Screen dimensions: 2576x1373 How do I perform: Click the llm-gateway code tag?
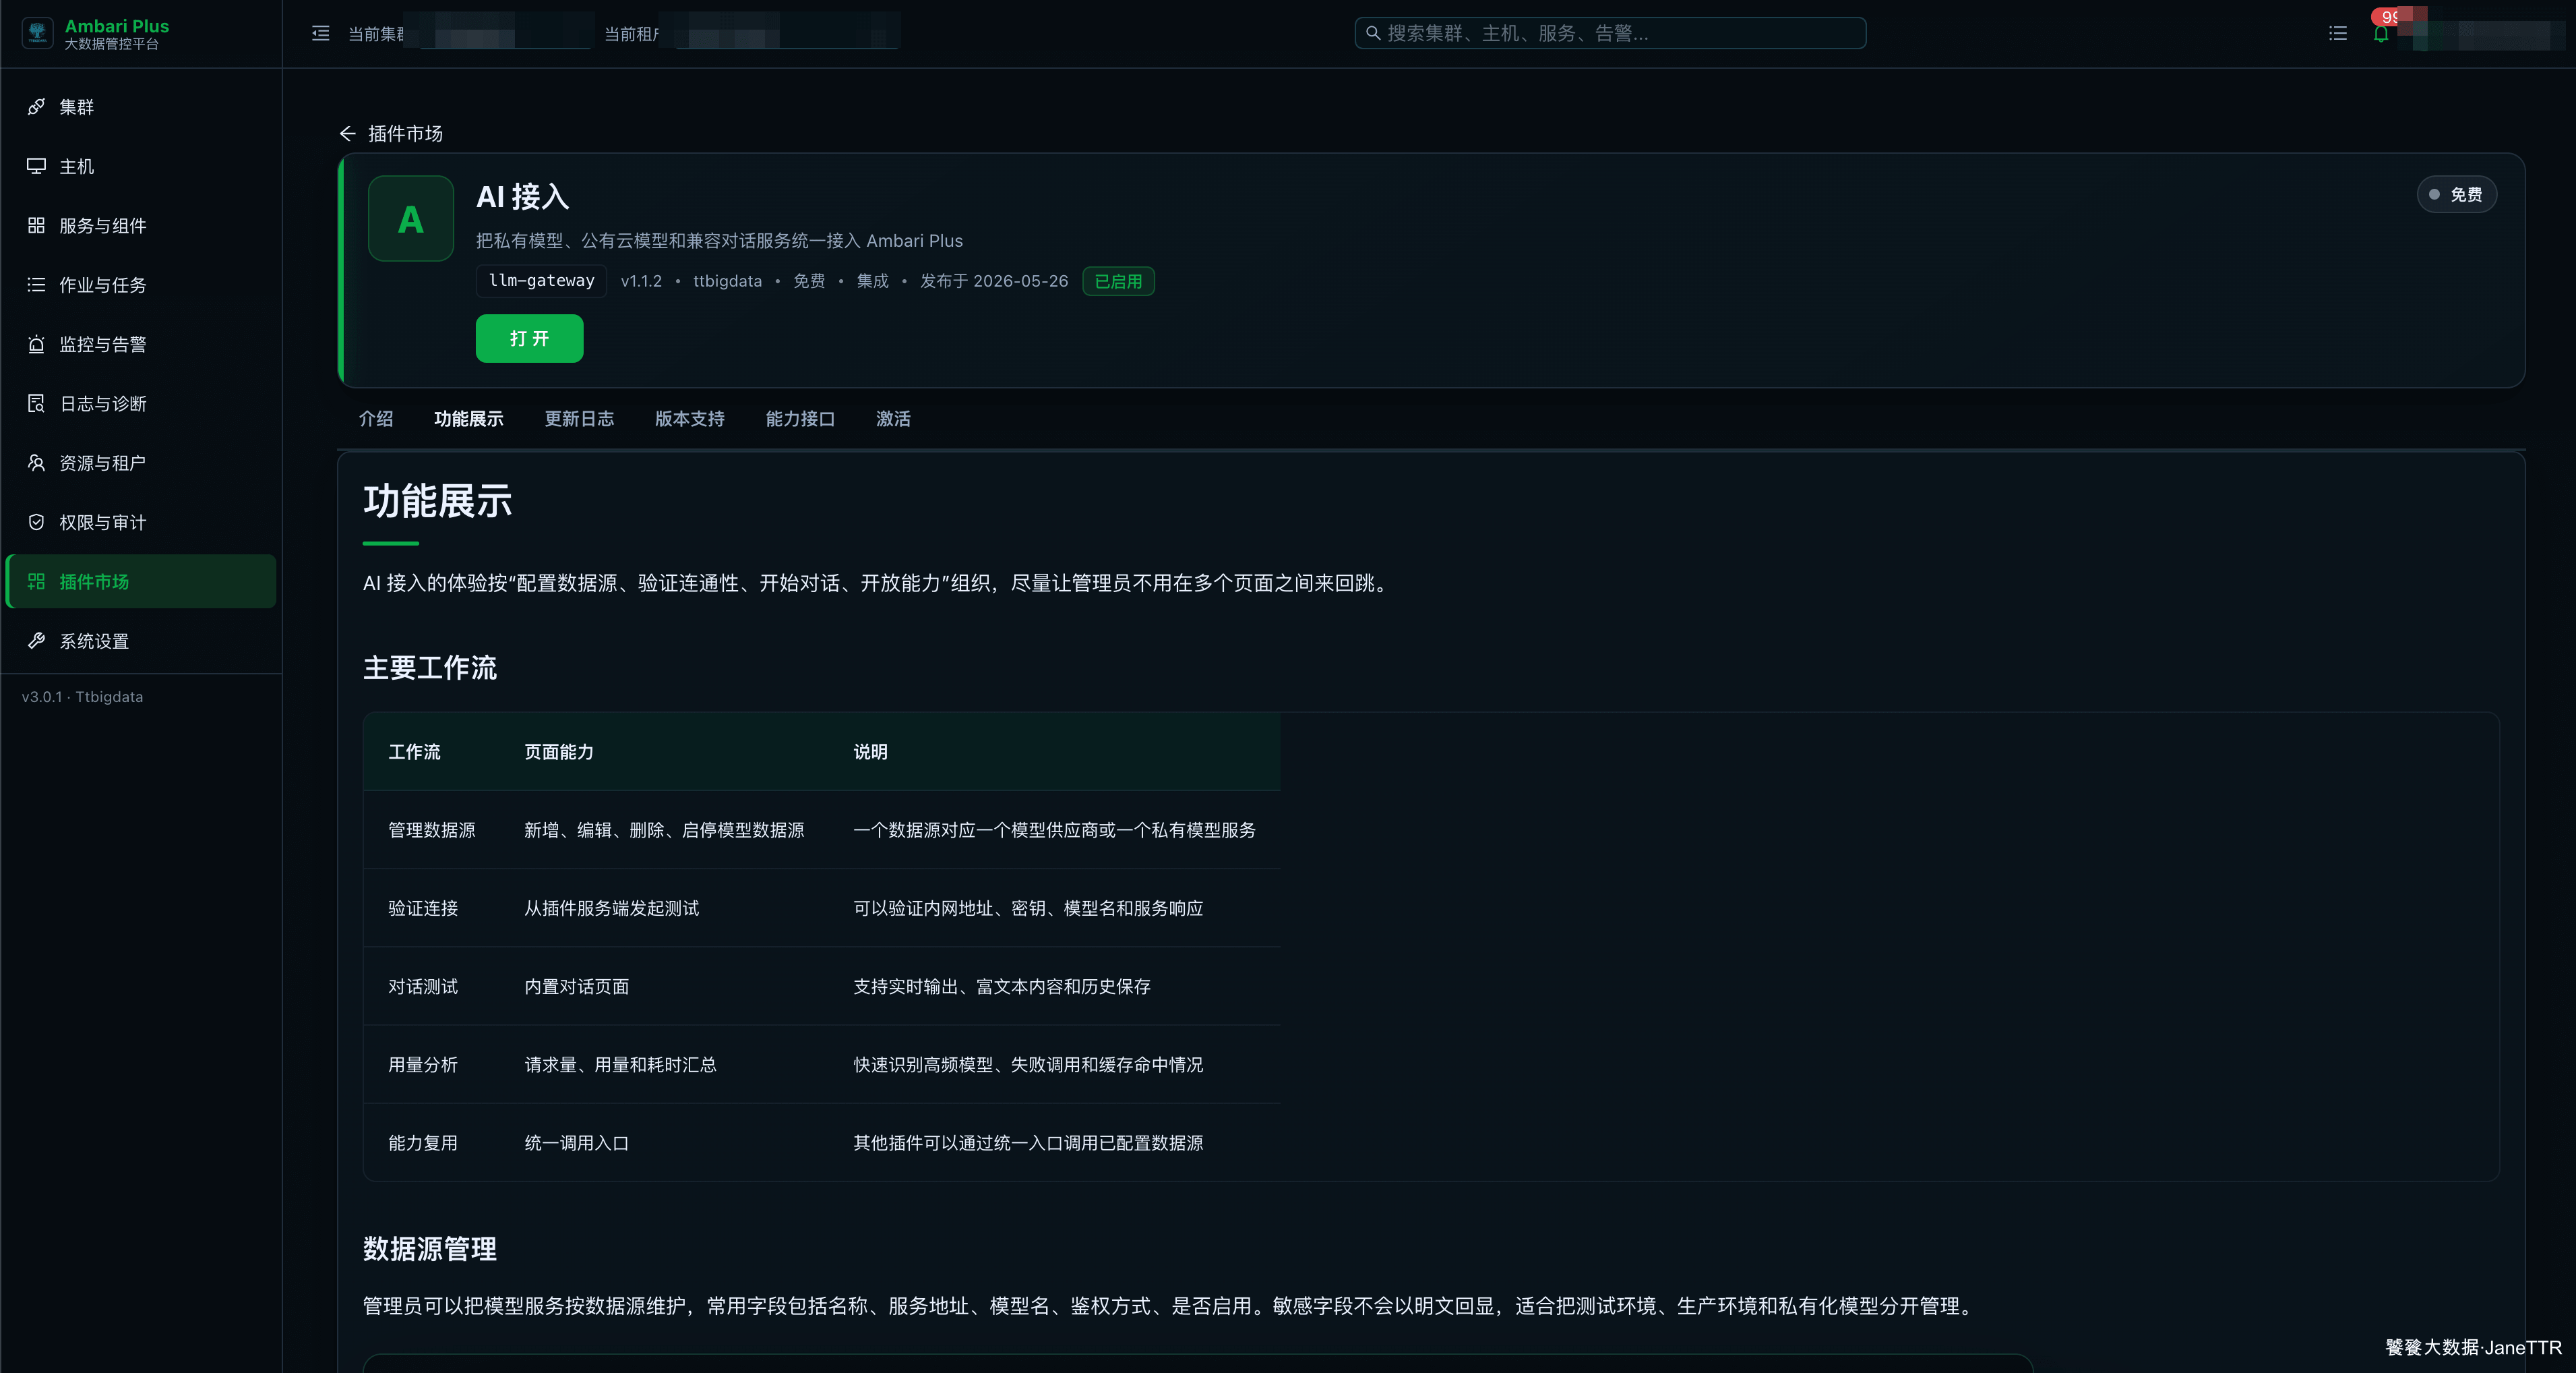coord(541,281)
